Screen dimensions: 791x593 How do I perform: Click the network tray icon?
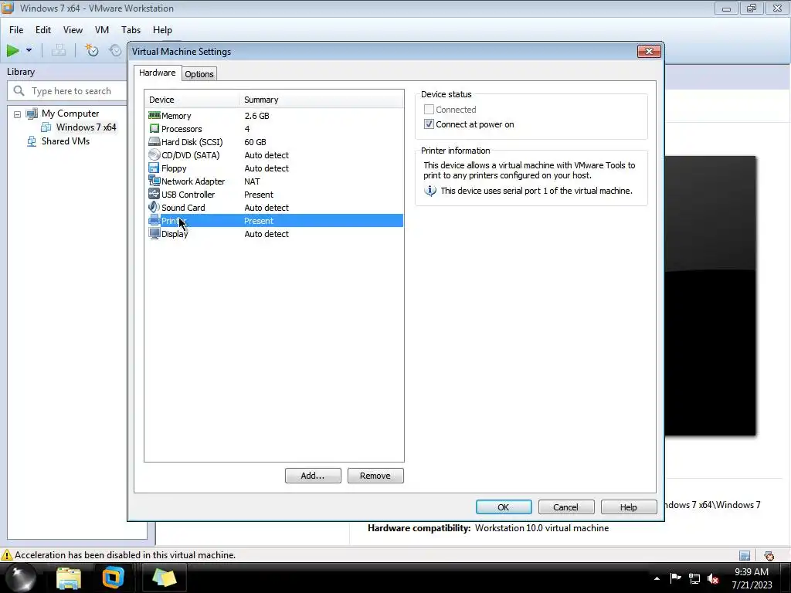tap(694, 578)
